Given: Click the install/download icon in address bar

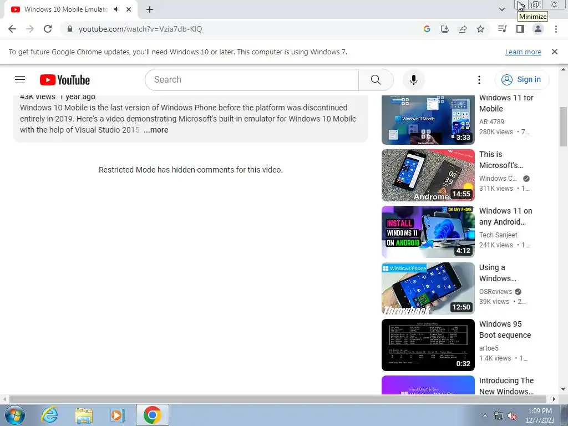Looking at the screenshot, I should [x=444, y=29].
